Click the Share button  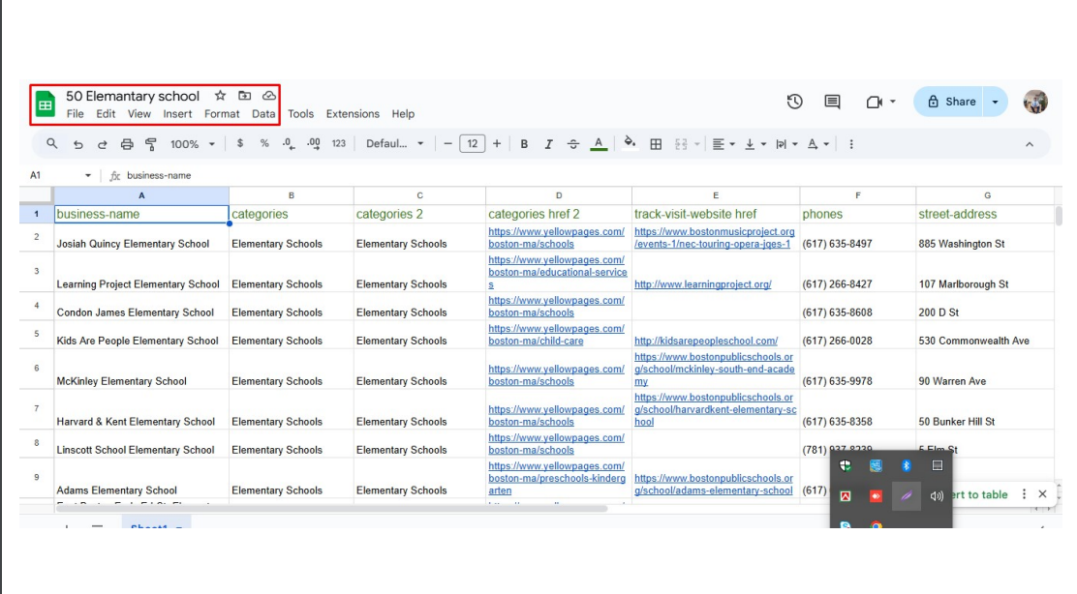(951, 102)
